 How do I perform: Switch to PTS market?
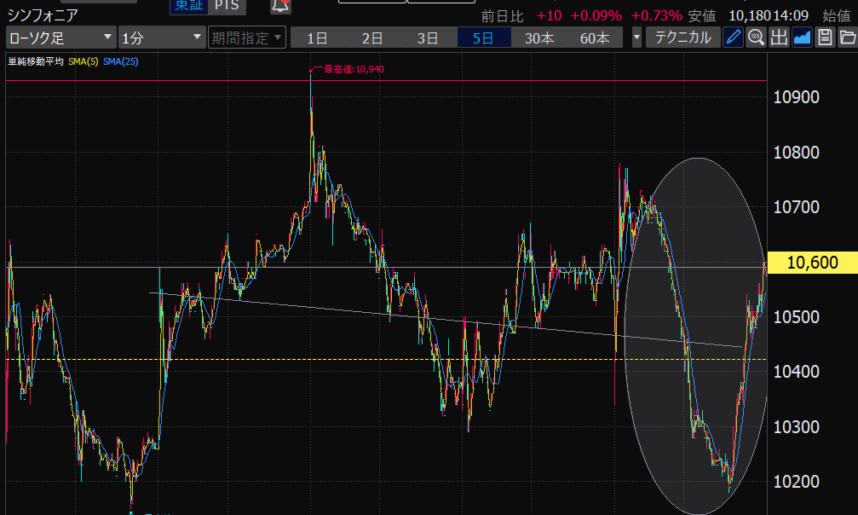coord(226,6)
